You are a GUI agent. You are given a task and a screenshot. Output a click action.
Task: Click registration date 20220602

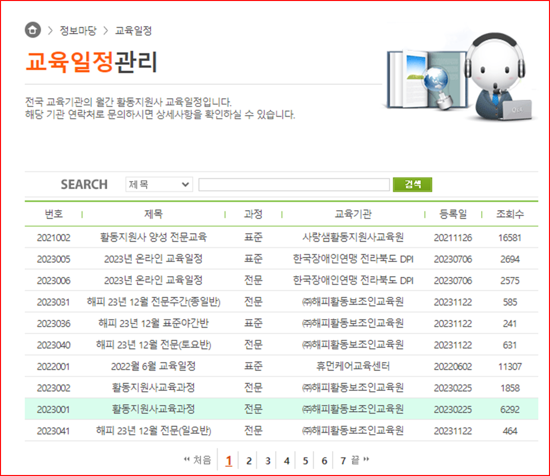(453, 366)
